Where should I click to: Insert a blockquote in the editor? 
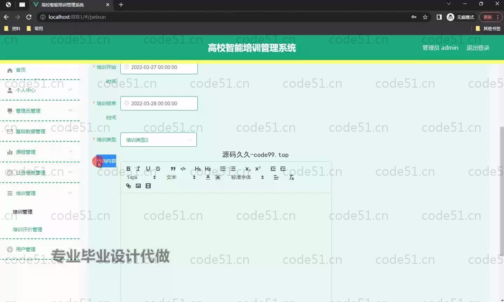(x=173, y=169)
